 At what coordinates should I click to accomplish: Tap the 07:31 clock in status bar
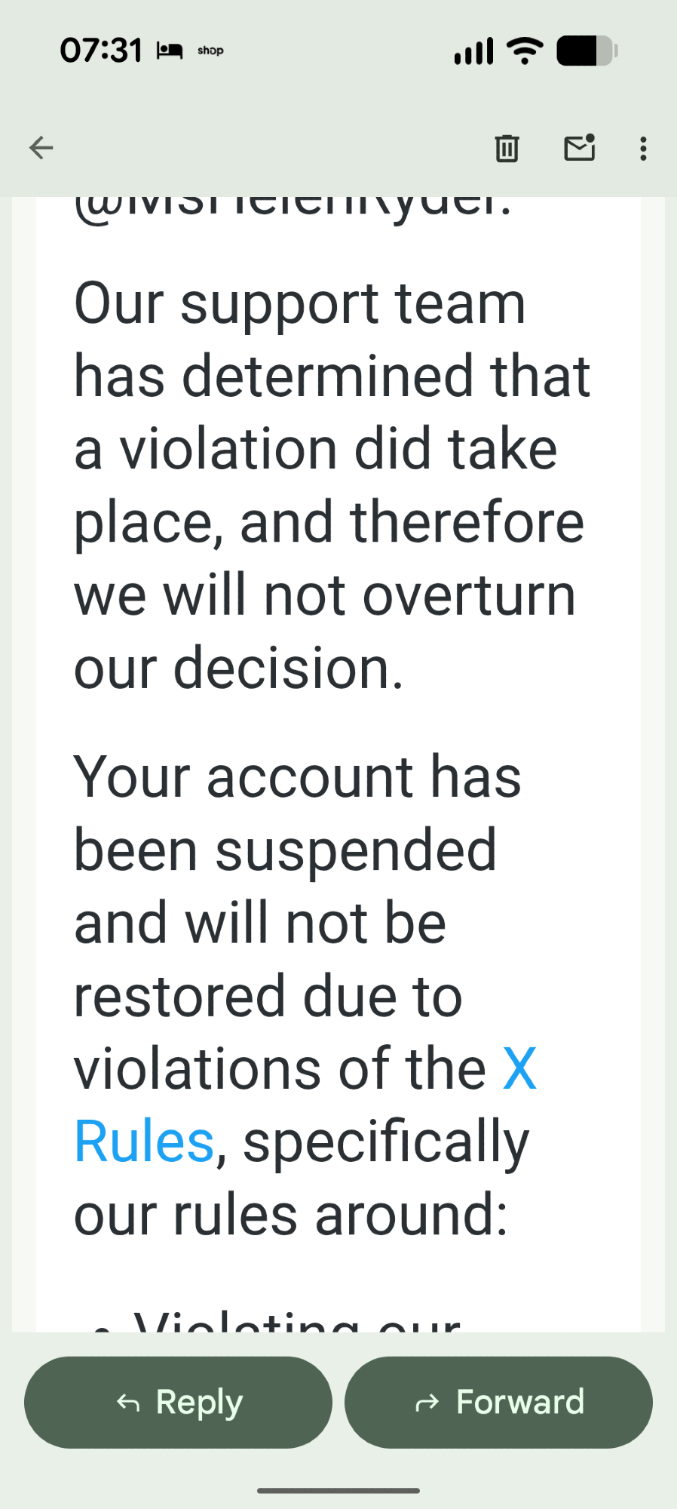(101, 51)
